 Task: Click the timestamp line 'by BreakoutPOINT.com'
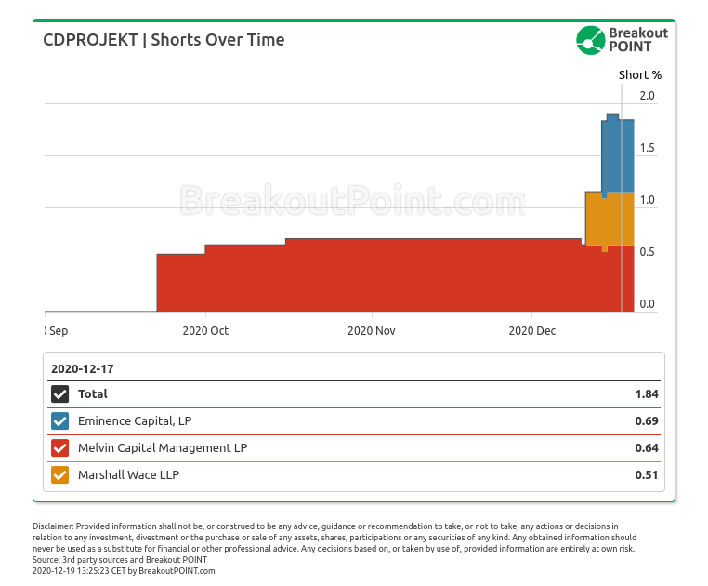click(x=124, y=571)
